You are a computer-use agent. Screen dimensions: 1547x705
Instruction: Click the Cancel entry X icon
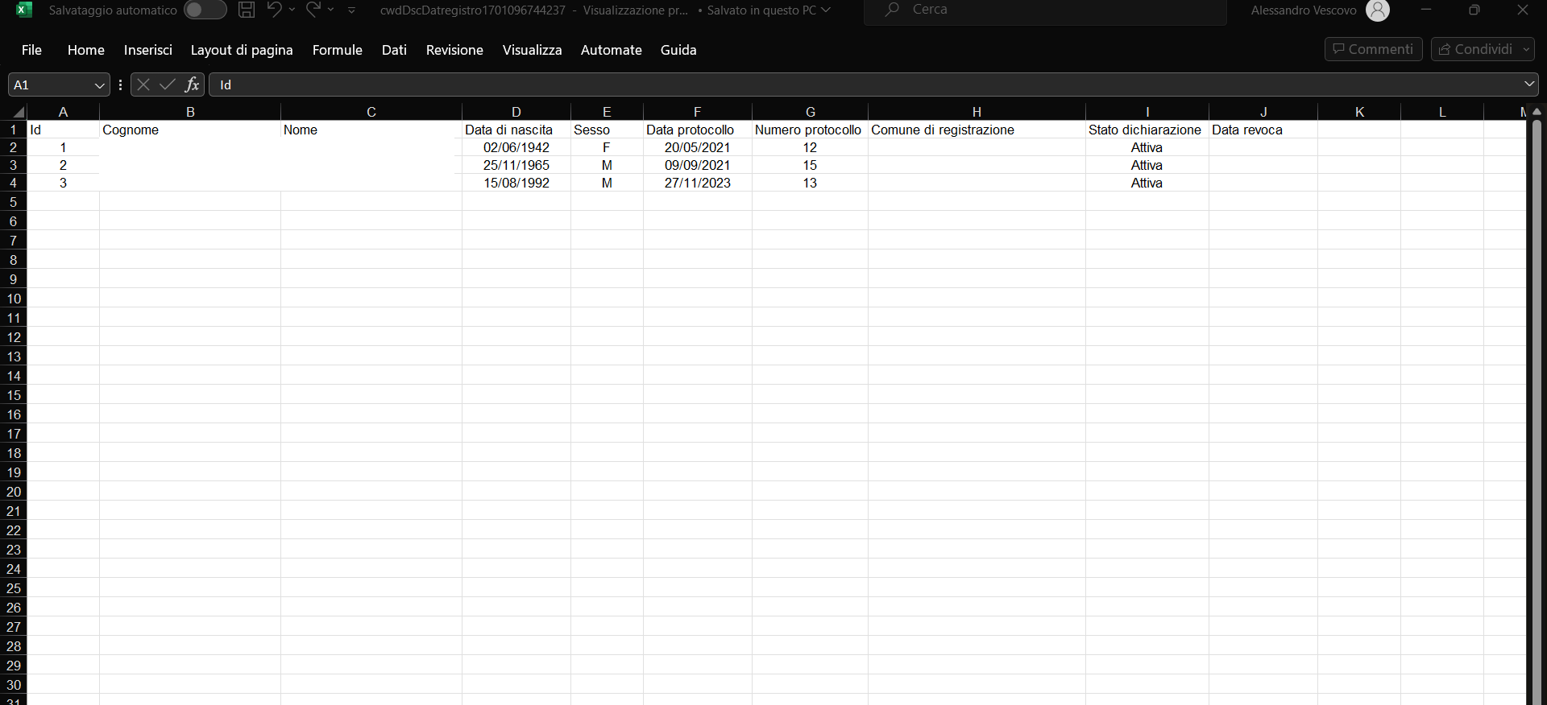point(143,85)
